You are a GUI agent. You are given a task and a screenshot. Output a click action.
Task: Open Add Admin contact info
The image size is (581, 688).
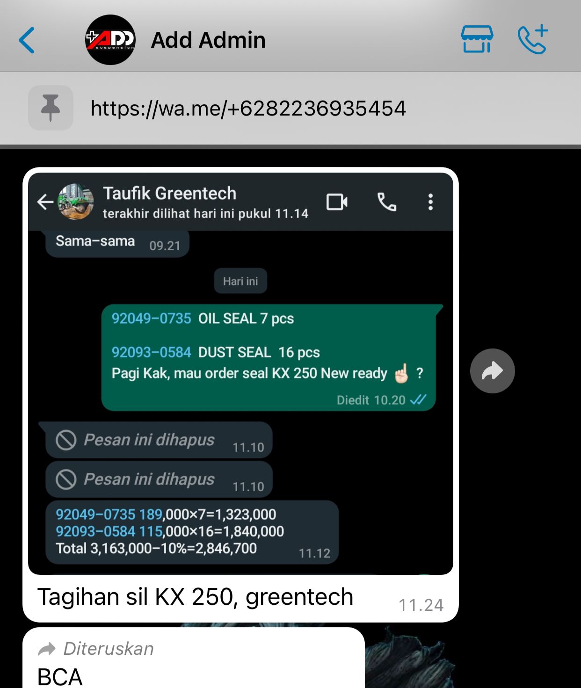point(208,40)
